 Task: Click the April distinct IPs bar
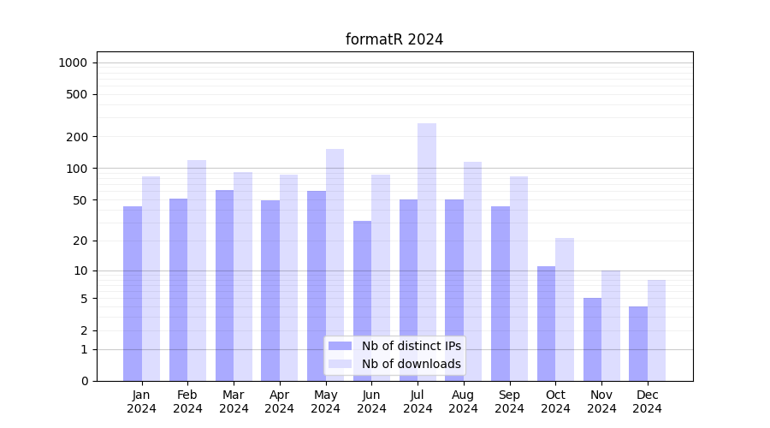coord(270,291)
